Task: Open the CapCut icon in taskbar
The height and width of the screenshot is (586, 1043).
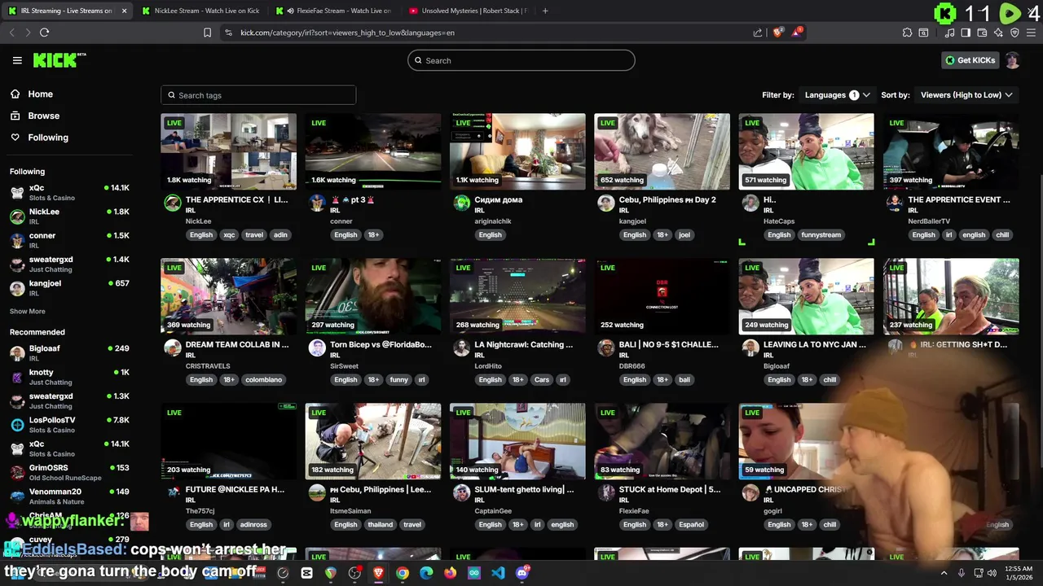Action: [x=306, y=573]
